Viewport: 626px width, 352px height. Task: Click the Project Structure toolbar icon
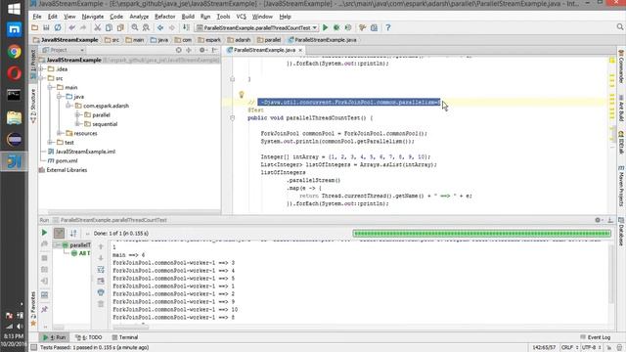tap(374, 27)
